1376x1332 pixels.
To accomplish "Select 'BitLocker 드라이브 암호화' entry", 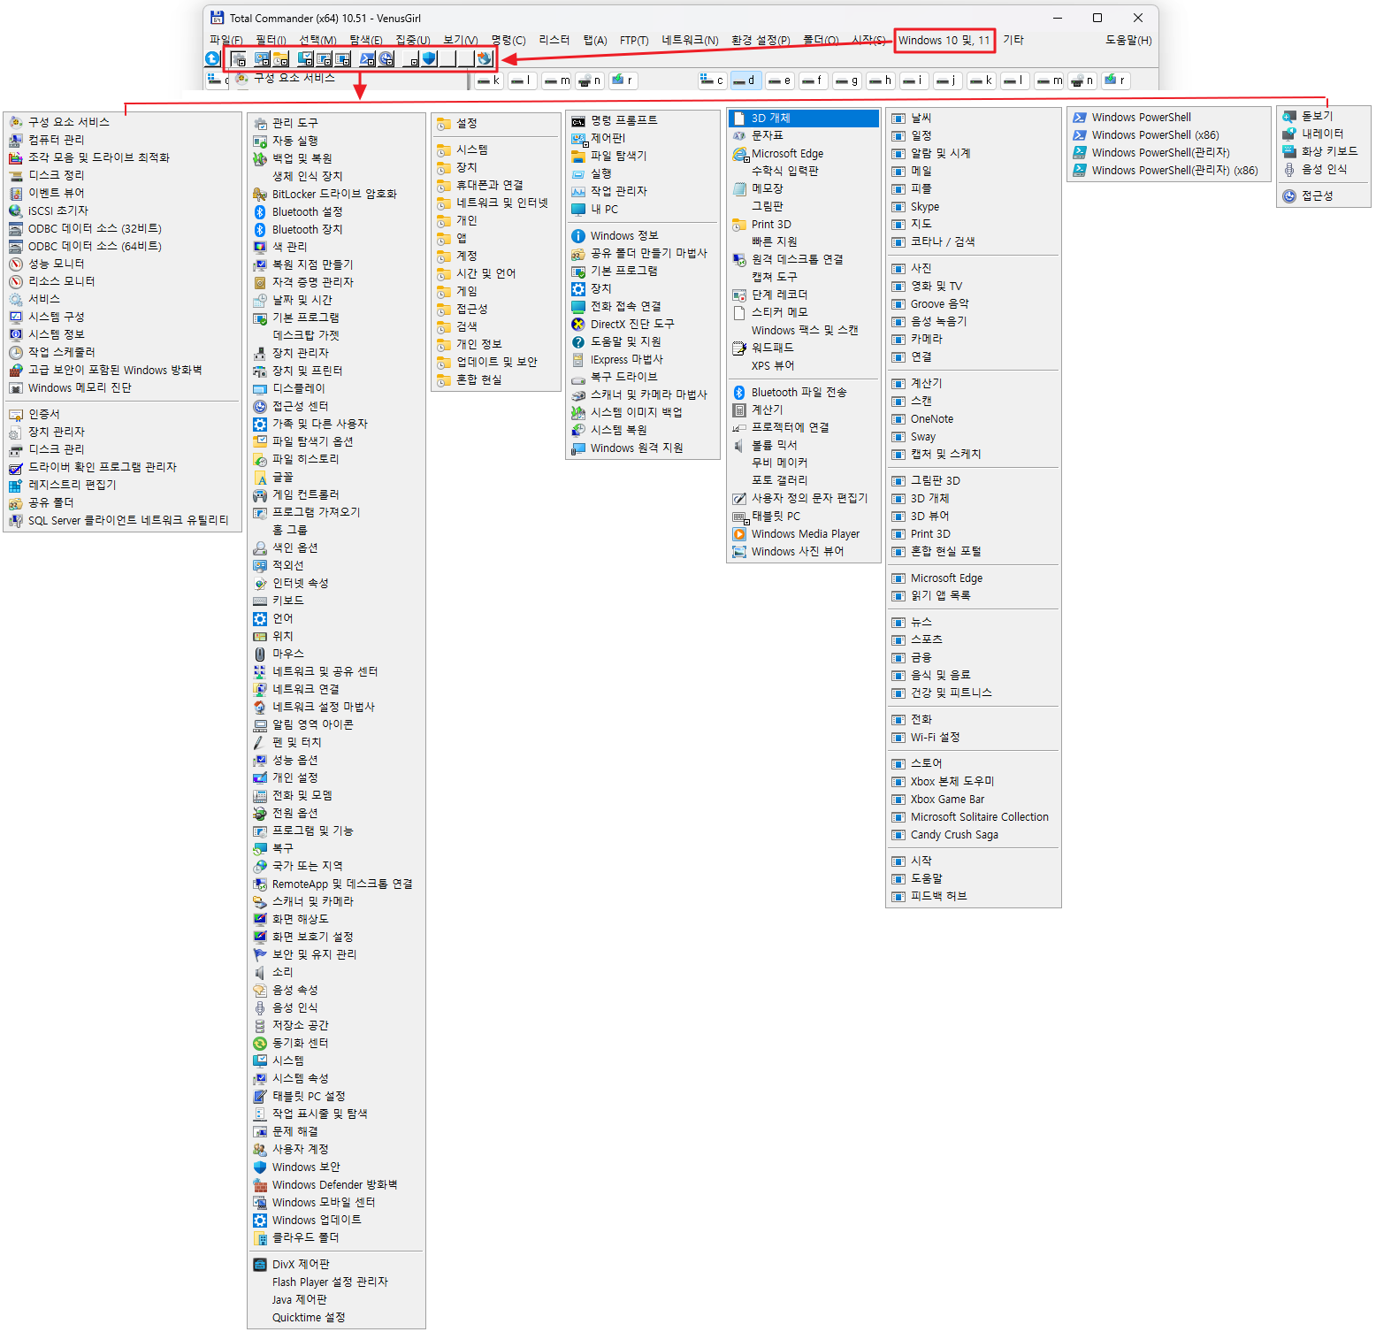I will click(x=334, y=195).
